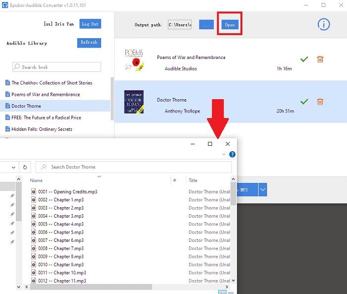The image size is (347, 294).
Task: Click Doctor Thorne title in conversion list
Action: (x=172, y=100)
